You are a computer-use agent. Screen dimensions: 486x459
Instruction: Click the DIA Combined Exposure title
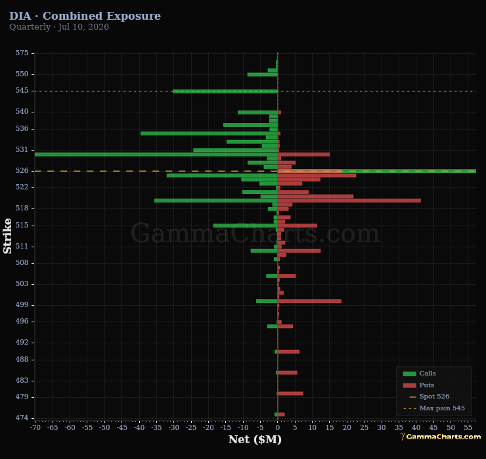(85, 16)
